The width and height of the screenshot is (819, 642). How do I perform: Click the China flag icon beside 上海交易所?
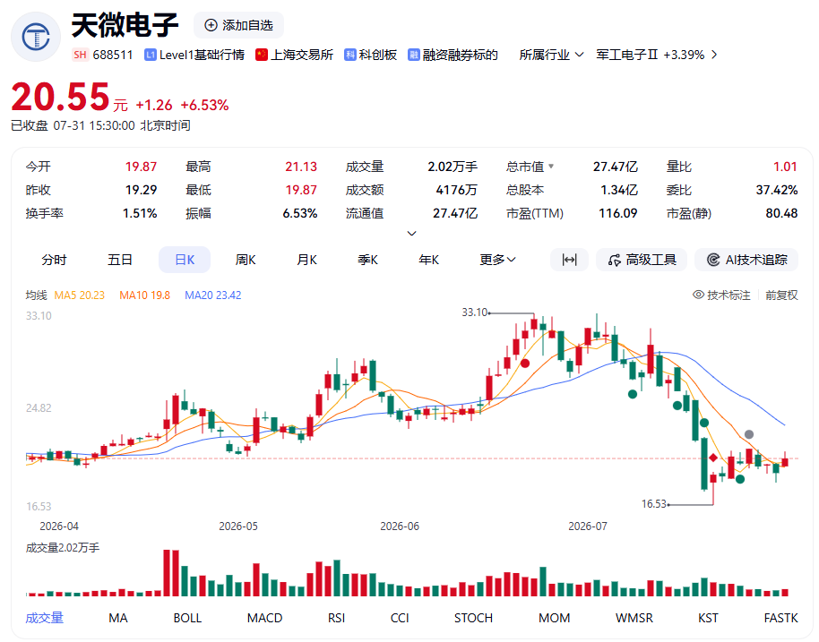tap(262, 55)
